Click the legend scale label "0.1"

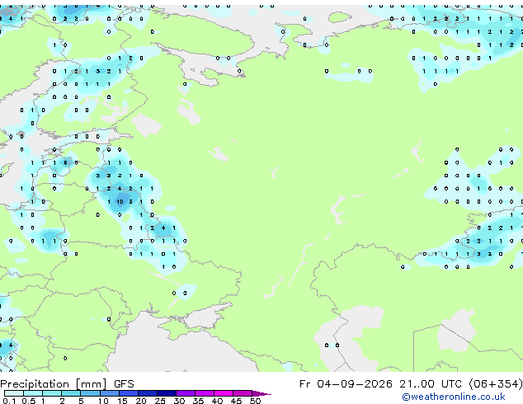click(9, 401)
